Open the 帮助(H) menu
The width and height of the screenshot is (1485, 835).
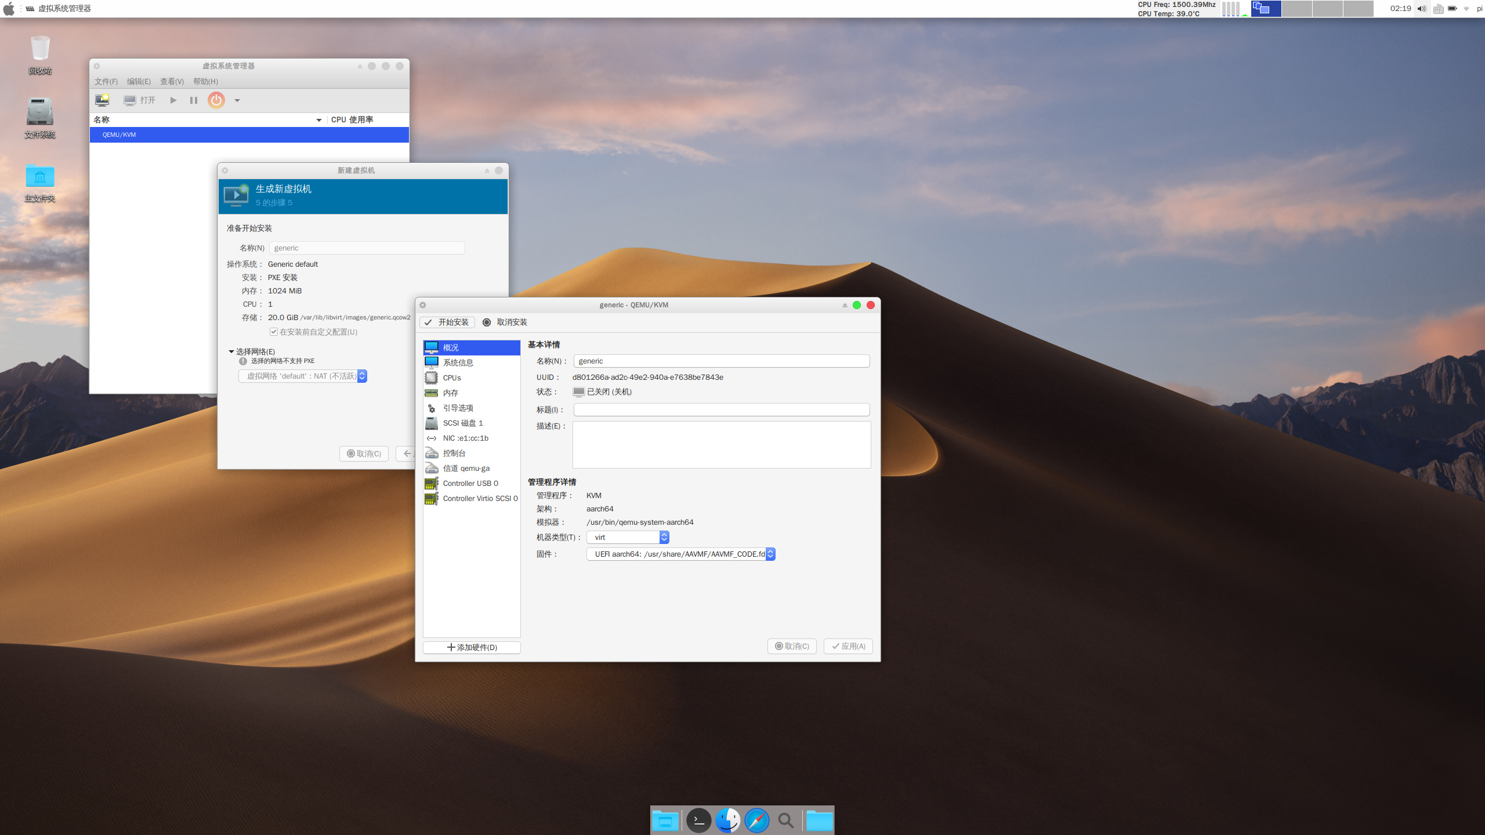pos(205,82)
